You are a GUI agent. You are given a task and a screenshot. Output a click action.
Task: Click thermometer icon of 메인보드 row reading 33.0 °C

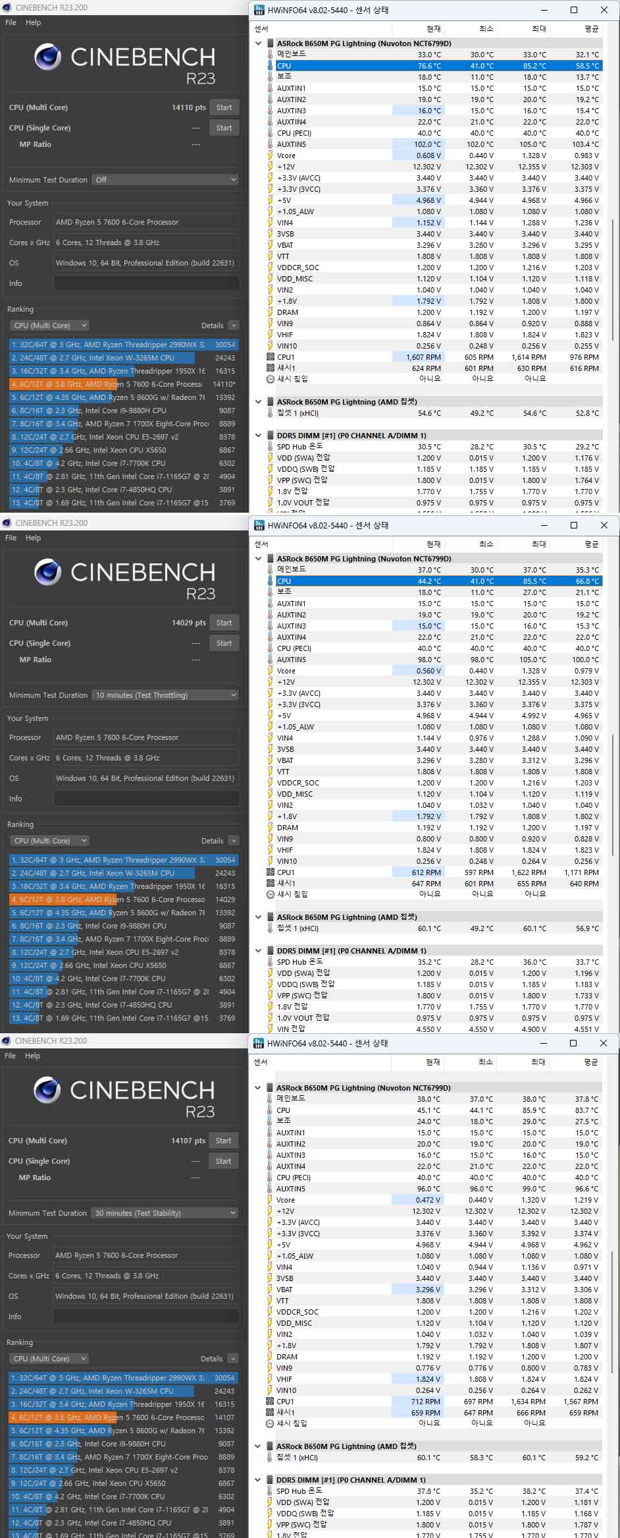point(270,55)
